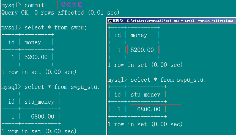The height and width of the screenshot is (135, 236).
Task: Click the money column header in right window
Action: (139, 35)
